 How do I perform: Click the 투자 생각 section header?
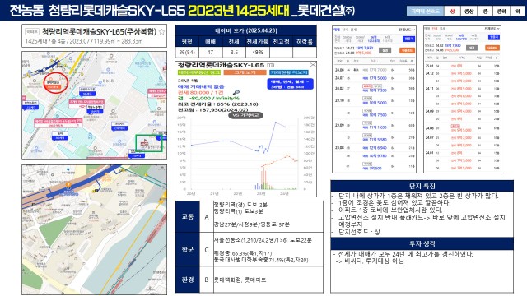point(422,243)
